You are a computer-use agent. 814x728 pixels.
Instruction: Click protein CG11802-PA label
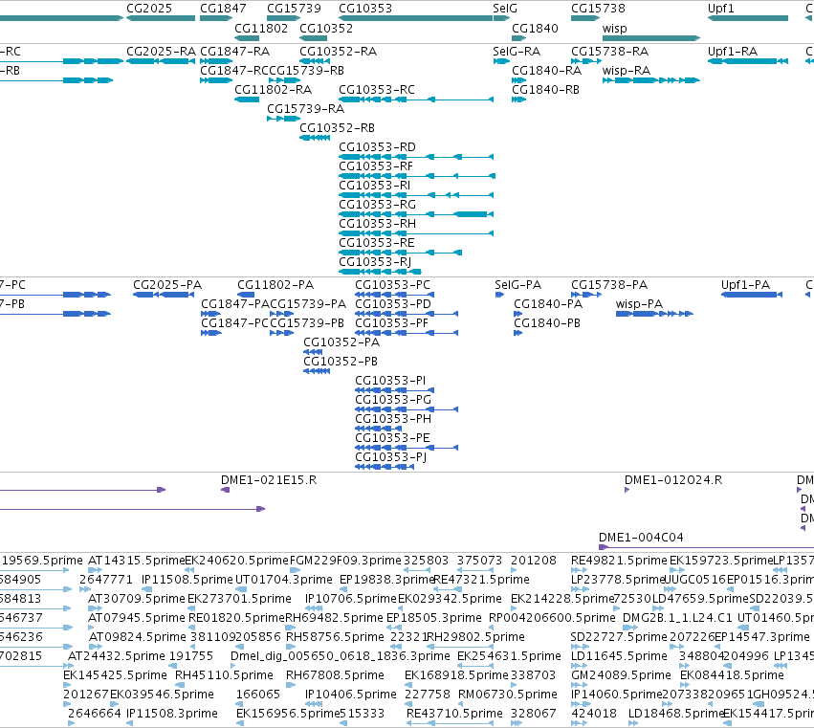tap(275, 285)
